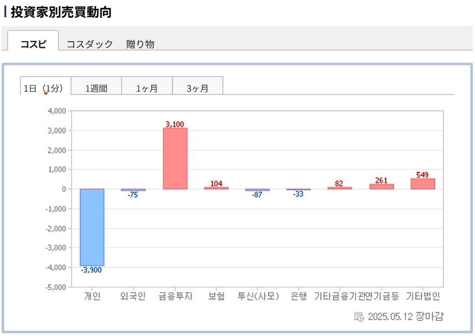475x336 pixels.
Task: Click the 보험 bar labeled 104
Action: [216, 188]
